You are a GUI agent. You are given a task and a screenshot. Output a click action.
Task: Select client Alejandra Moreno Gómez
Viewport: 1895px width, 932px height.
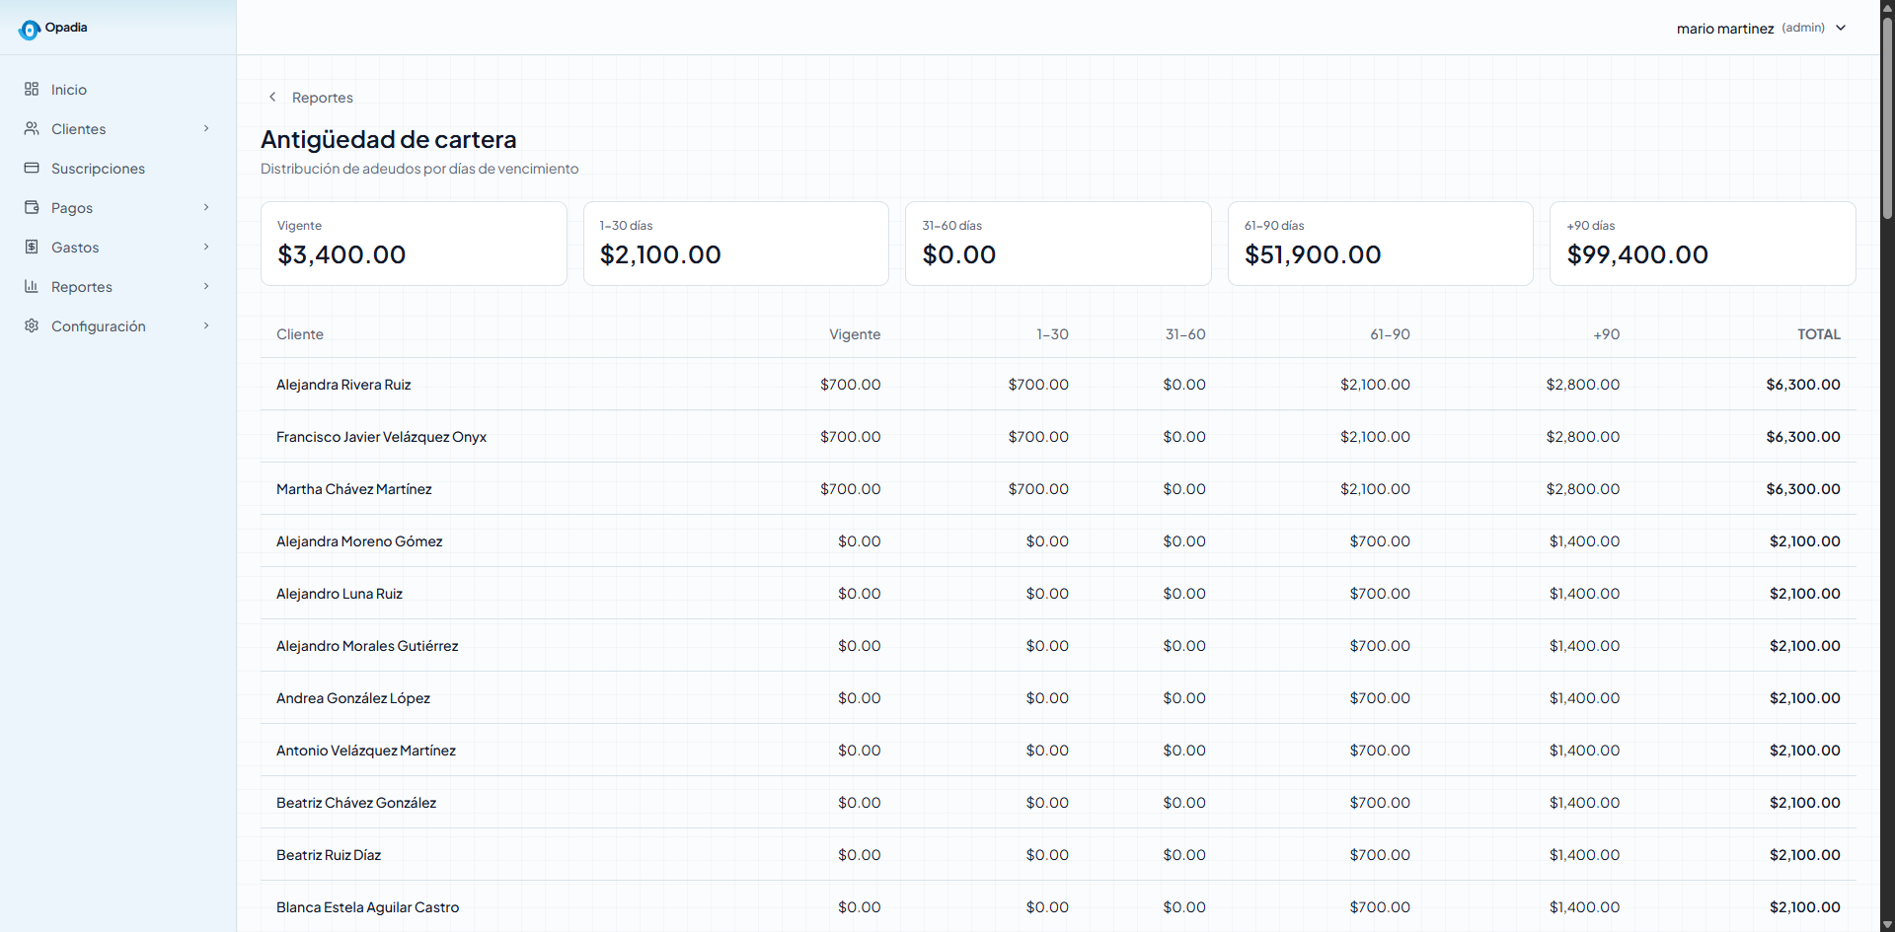[x=359, y=541]
